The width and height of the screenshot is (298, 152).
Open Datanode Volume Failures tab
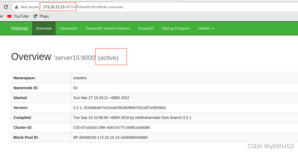(108, 28)
